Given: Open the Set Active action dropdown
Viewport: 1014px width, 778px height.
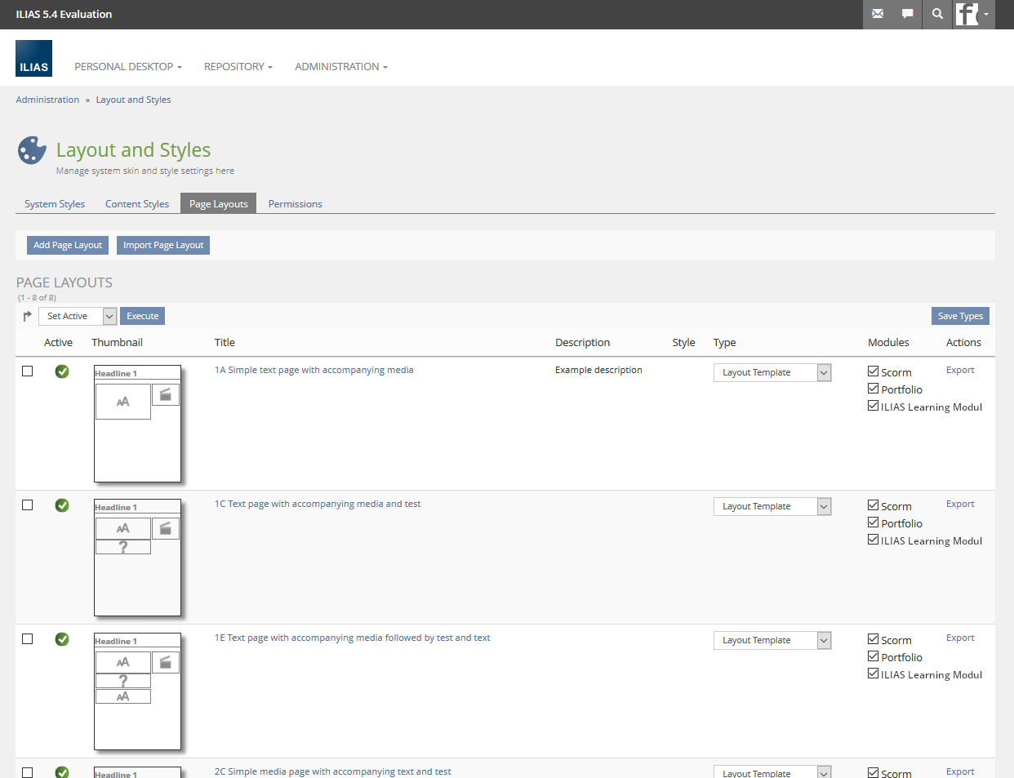Looking at the screenshot, I should tap(78, 316).
